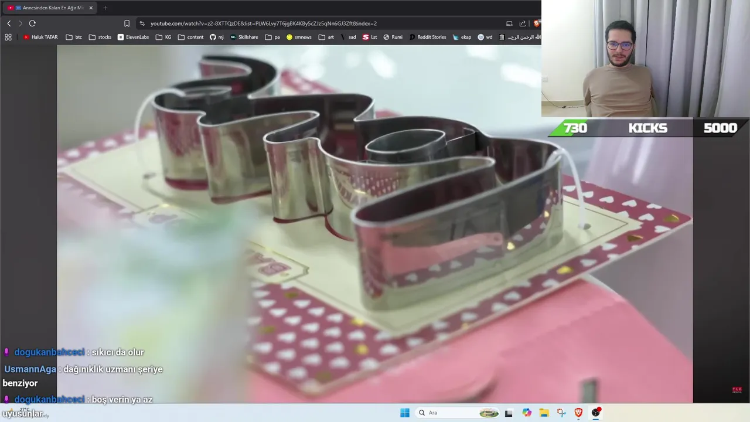The width and height of the screenshot is (750, 422).
Task: Open the Rumi bookmark
Action: (x=393, y=37)
